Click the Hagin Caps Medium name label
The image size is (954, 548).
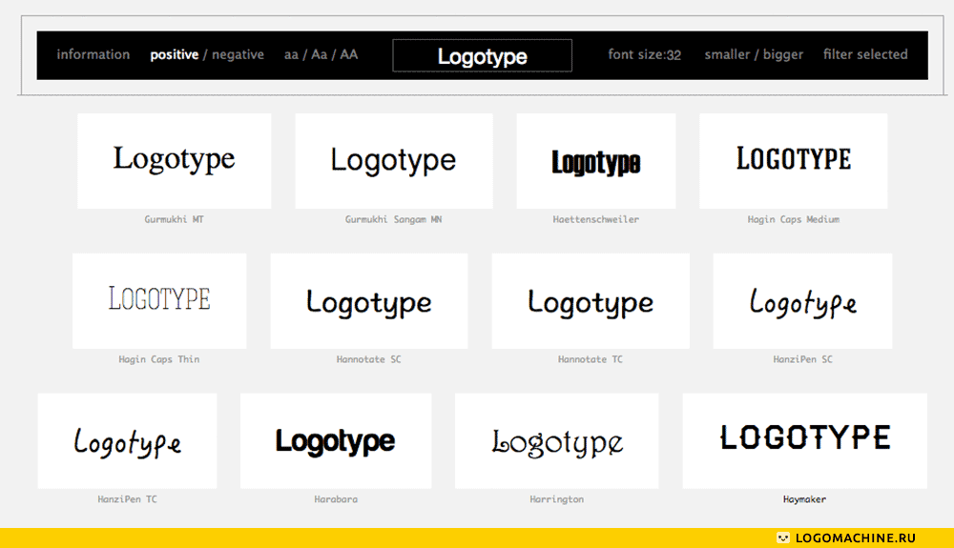coord(794,219)
